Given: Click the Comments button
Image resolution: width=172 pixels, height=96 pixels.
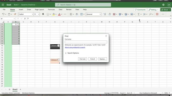Looking at the screenshot, I should click(140, 10).
